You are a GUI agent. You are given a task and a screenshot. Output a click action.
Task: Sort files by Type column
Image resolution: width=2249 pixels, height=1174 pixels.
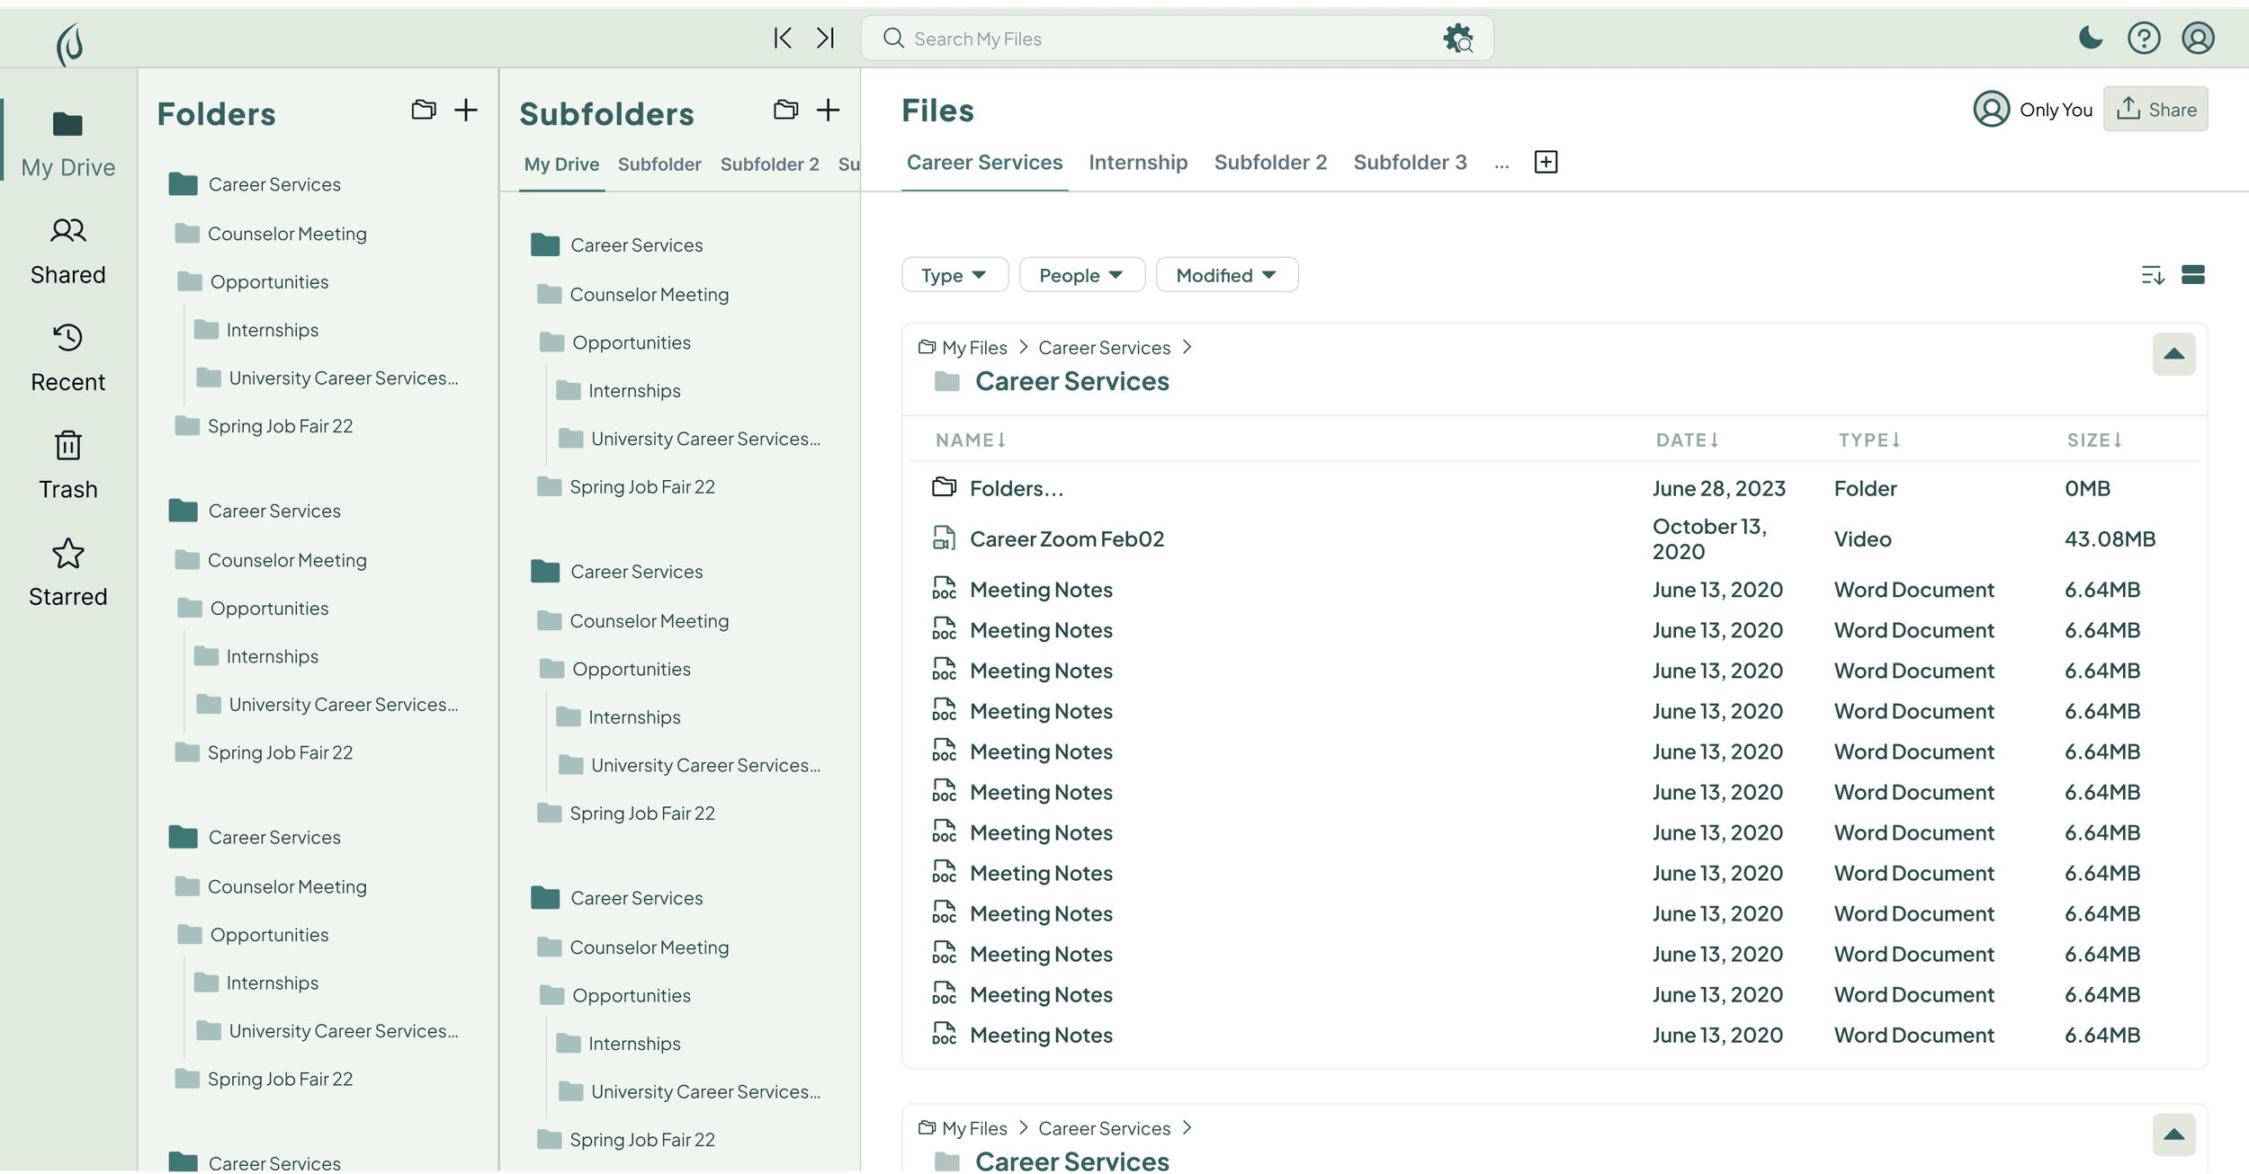(1869, 440)
